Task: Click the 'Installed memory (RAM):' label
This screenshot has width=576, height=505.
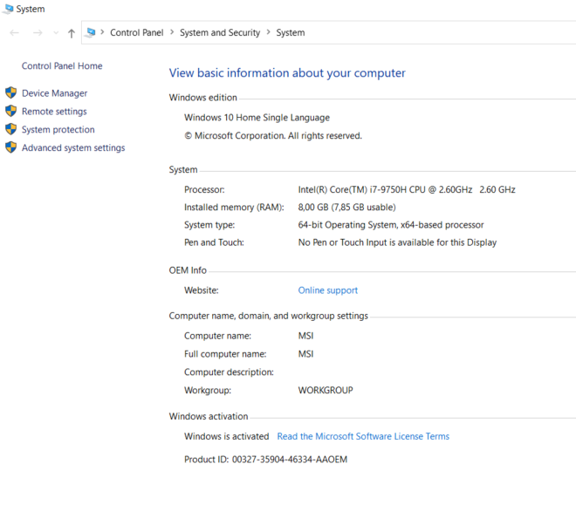Action: pyautogui.click(x=234, y=208)
